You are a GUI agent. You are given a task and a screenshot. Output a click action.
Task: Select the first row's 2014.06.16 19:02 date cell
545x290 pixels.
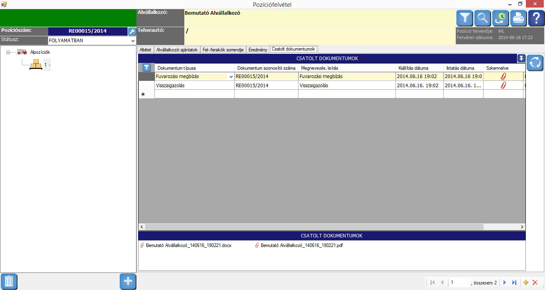pos(419,76)
